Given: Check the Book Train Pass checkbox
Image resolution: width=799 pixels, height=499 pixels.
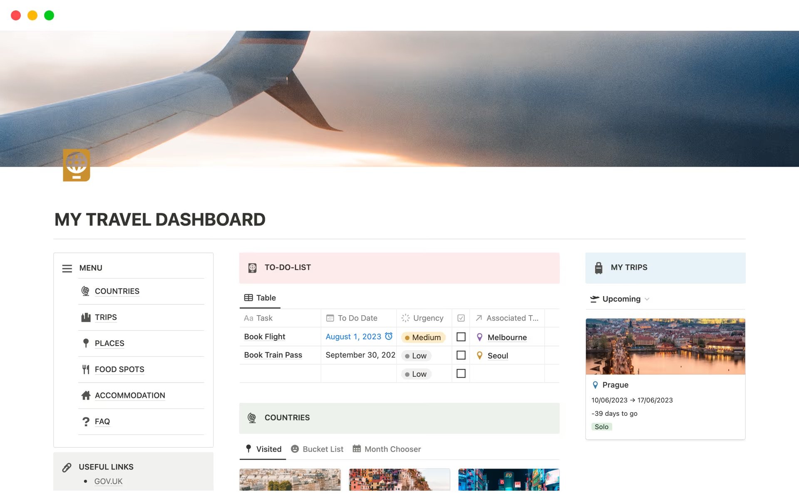Looking at the screenshot, I should click(x=461, y=355).
